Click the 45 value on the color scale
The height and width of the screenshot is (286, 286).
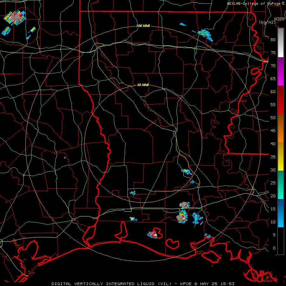click(x=273, y=131)
